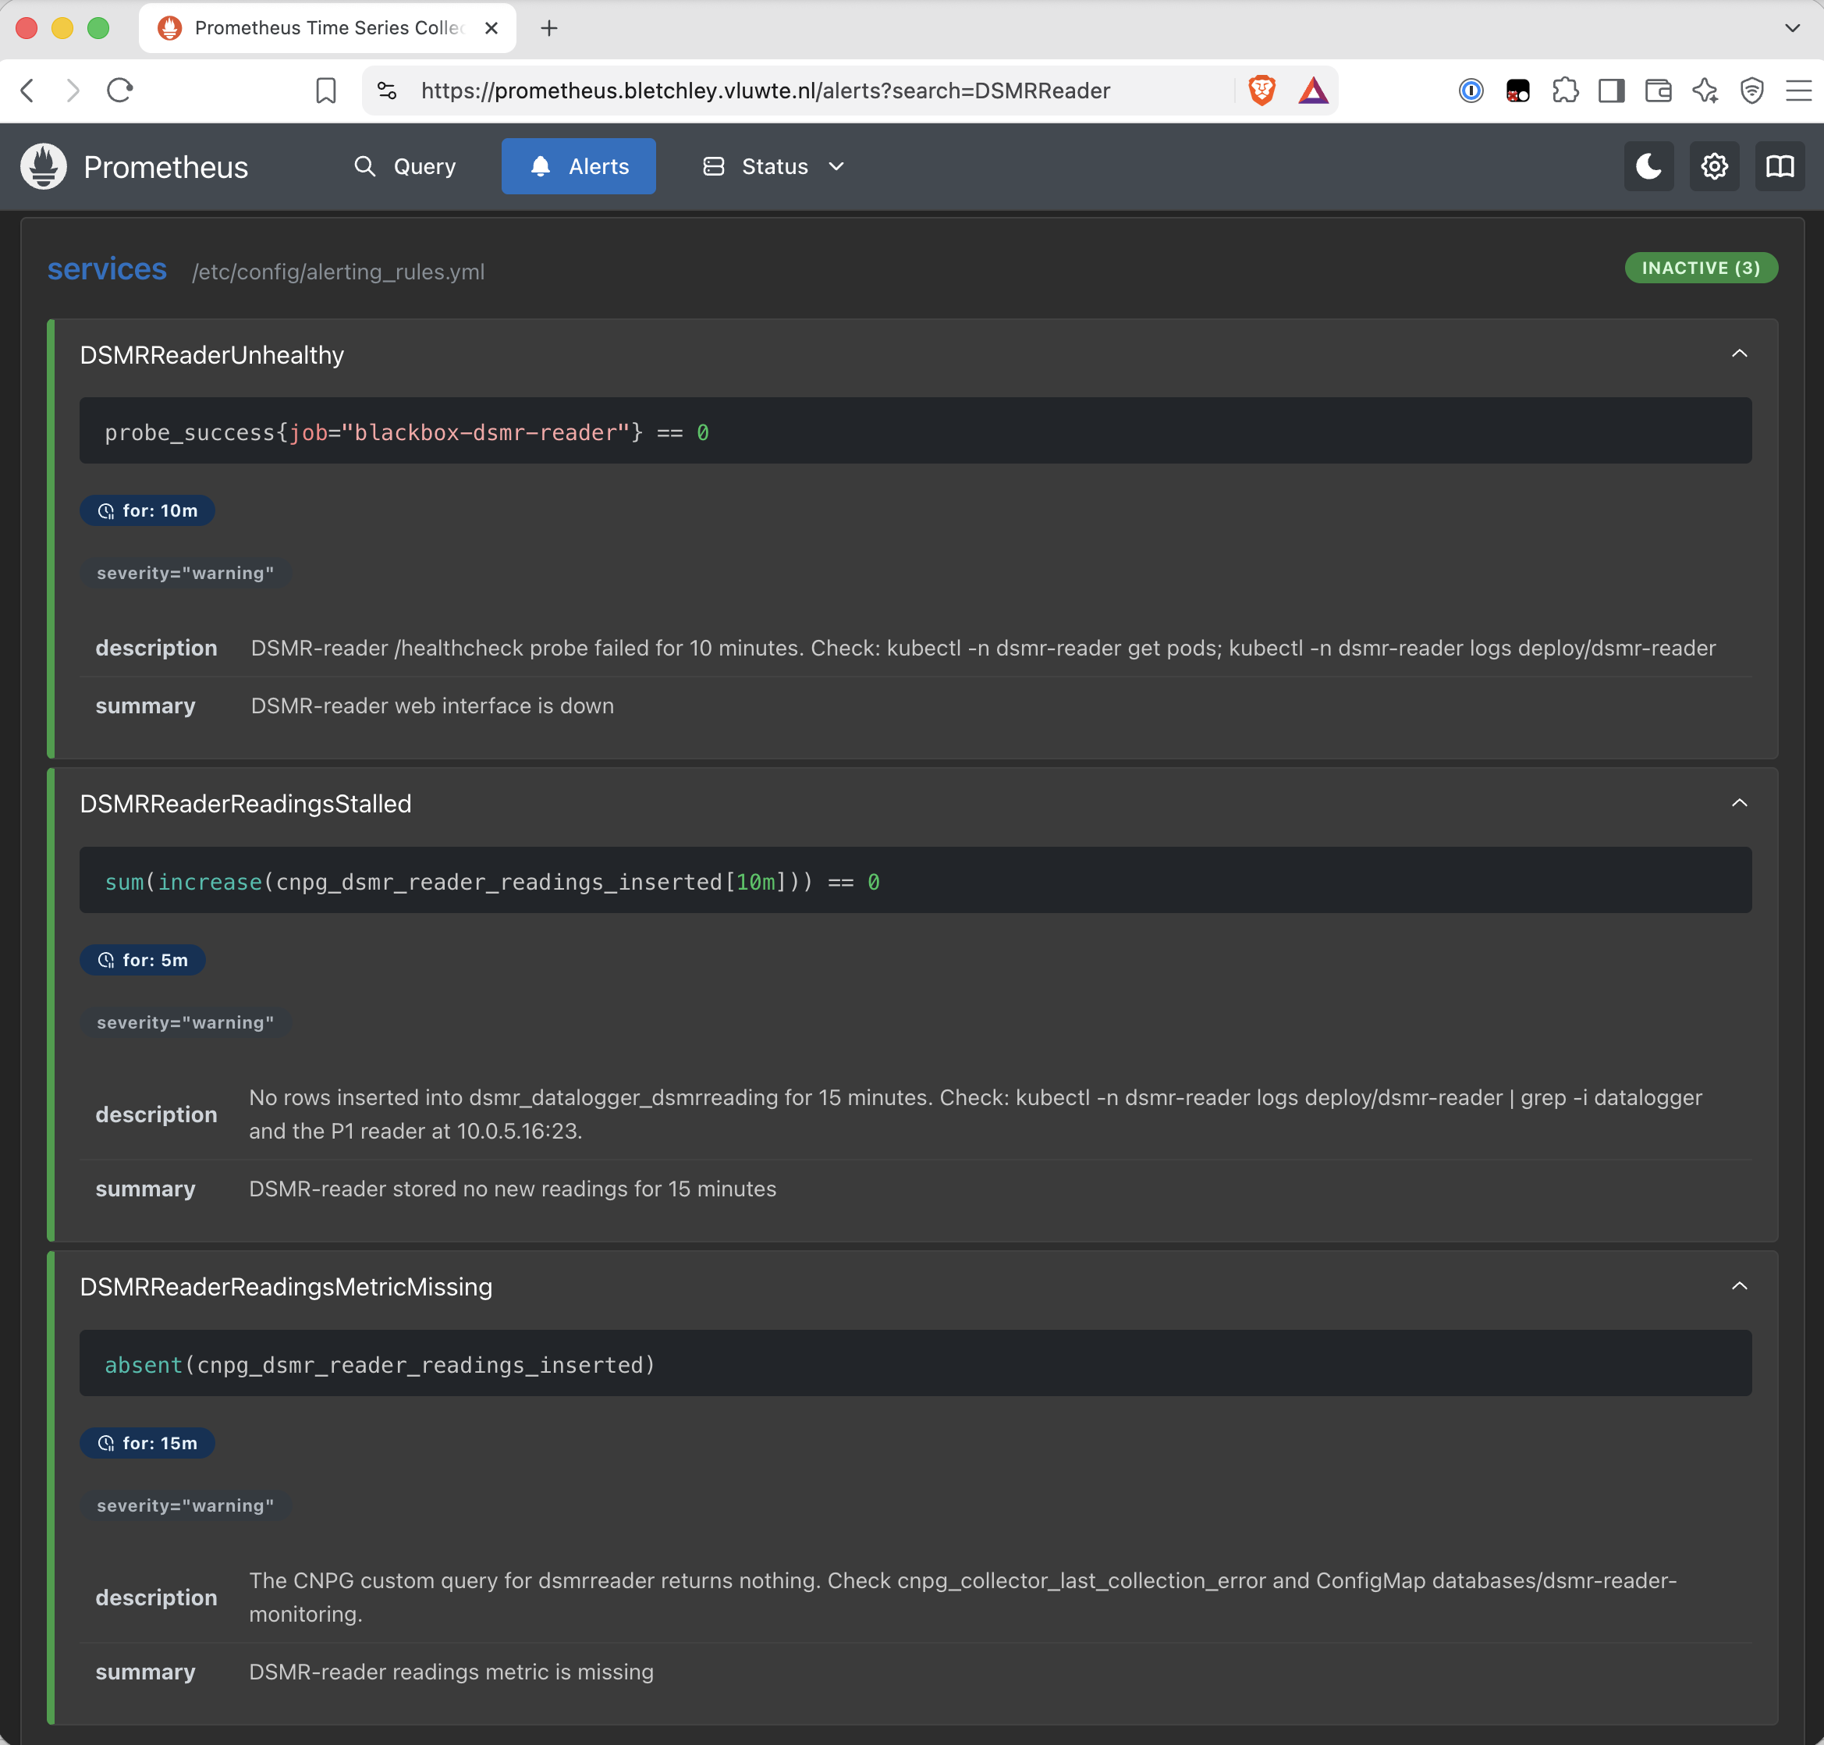This screenshot has height=1745, width=1824.
Task: Click severity="warning" label under DSMRReaderUnhealthy
Action: 185,573
